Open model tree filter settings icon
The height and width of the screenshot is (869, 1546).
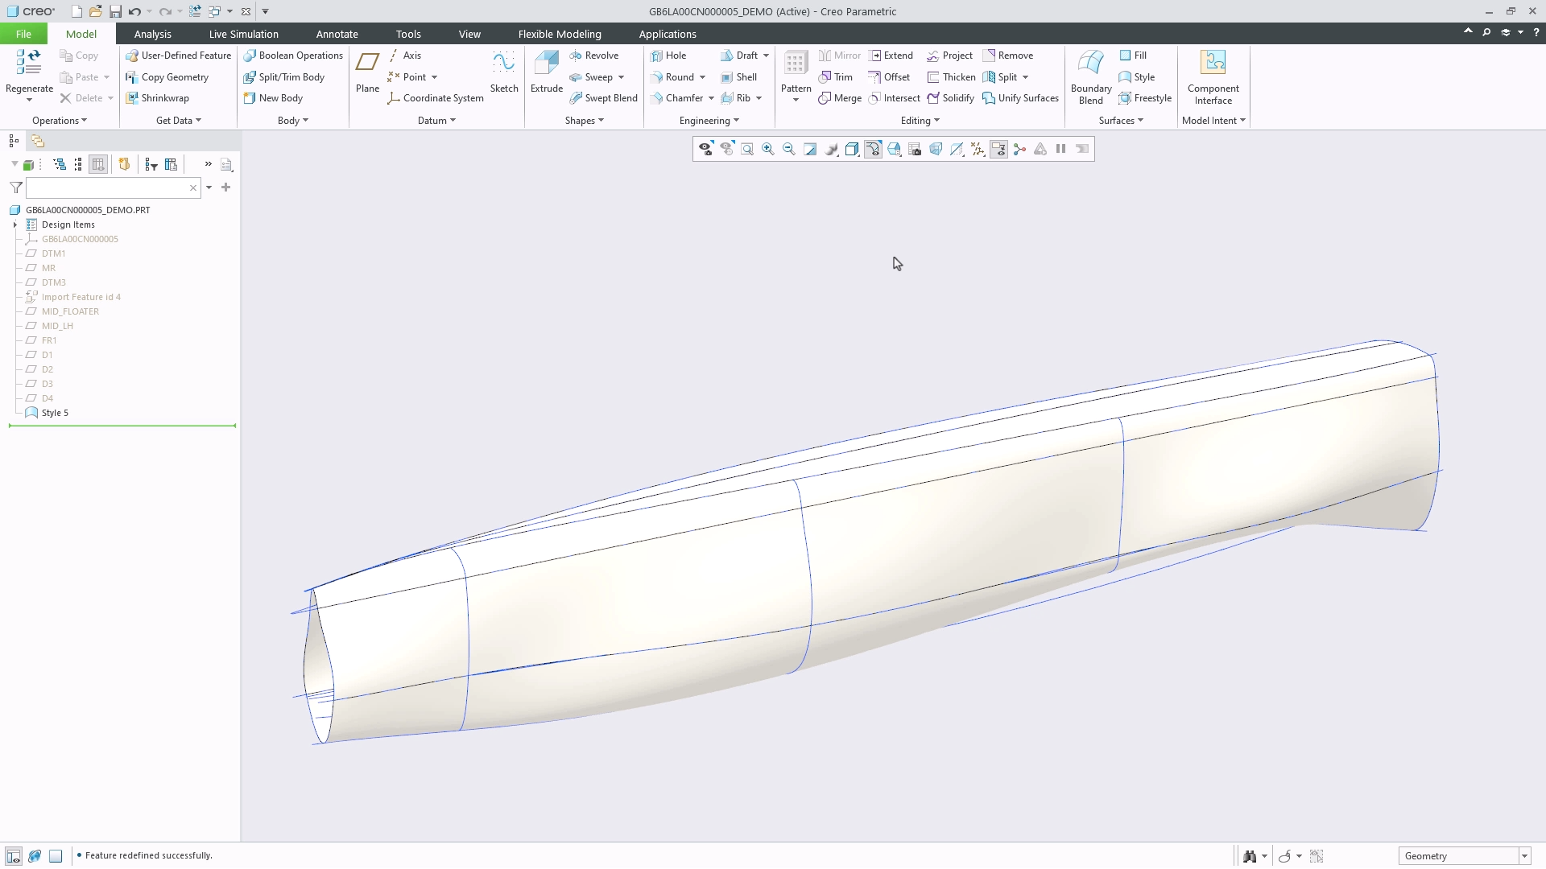point(151,165)
